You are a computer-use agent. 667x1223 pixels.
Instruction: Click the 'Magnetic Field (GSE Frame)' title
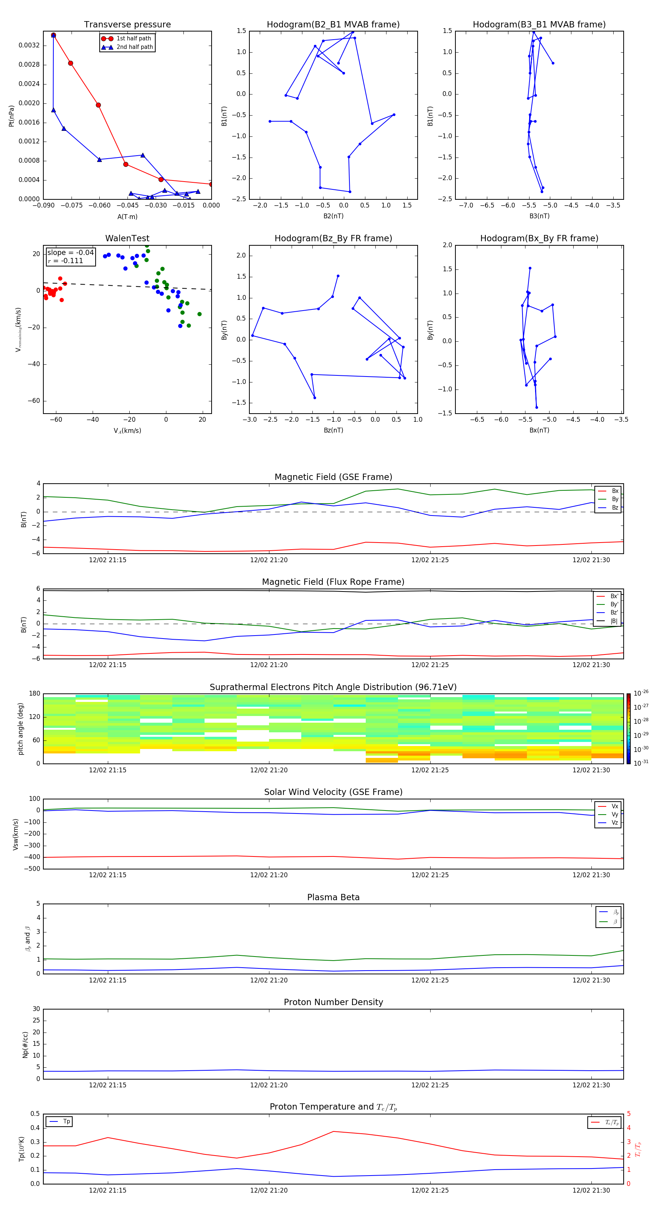point(333,477)
